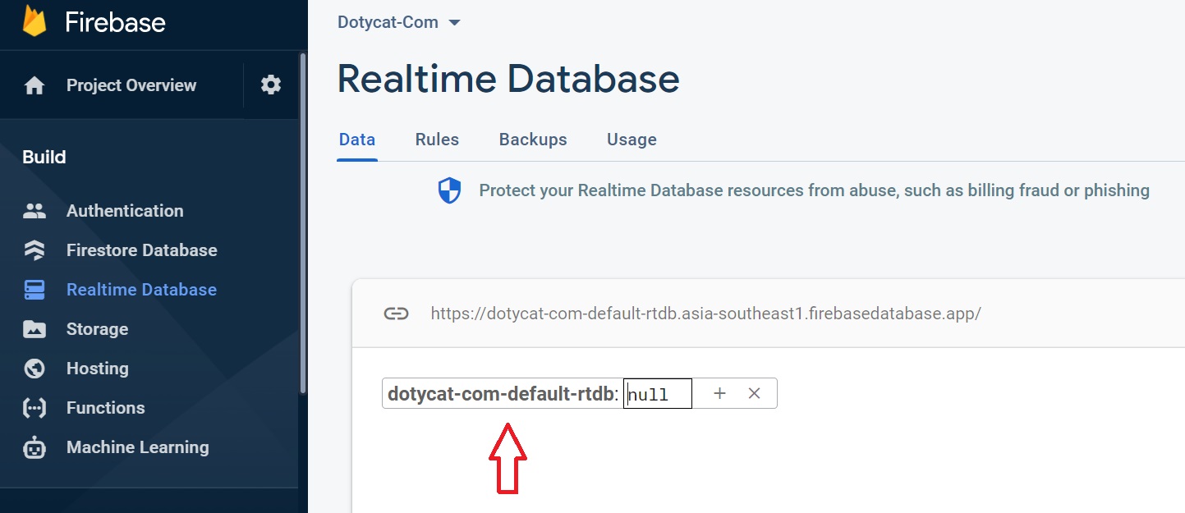Image resolution: width=1185 pixels, height=513 pixels.
Task: Switch to the Usage tab
Action: pos(632,140)
